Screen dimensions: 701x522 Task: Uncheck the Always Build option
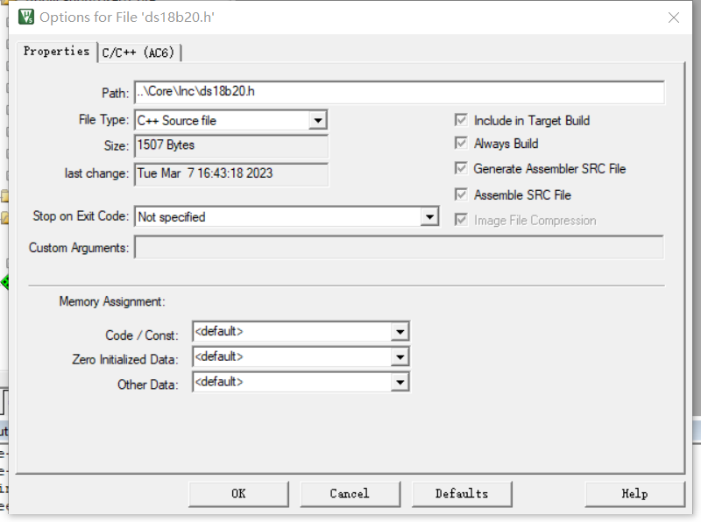tap(461, 144)
